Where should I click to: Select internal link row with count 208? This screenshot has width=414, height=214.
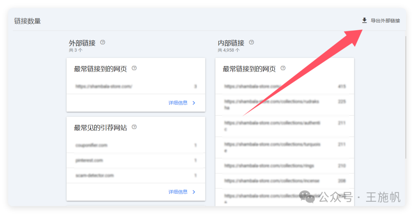coord(284,181)
